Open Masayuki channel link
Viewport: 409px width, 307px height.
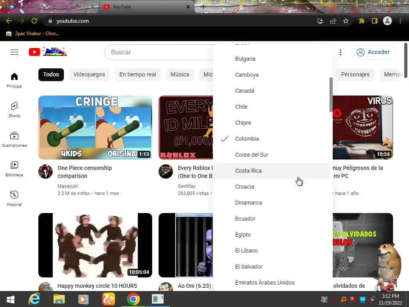[x=68, y=186]
